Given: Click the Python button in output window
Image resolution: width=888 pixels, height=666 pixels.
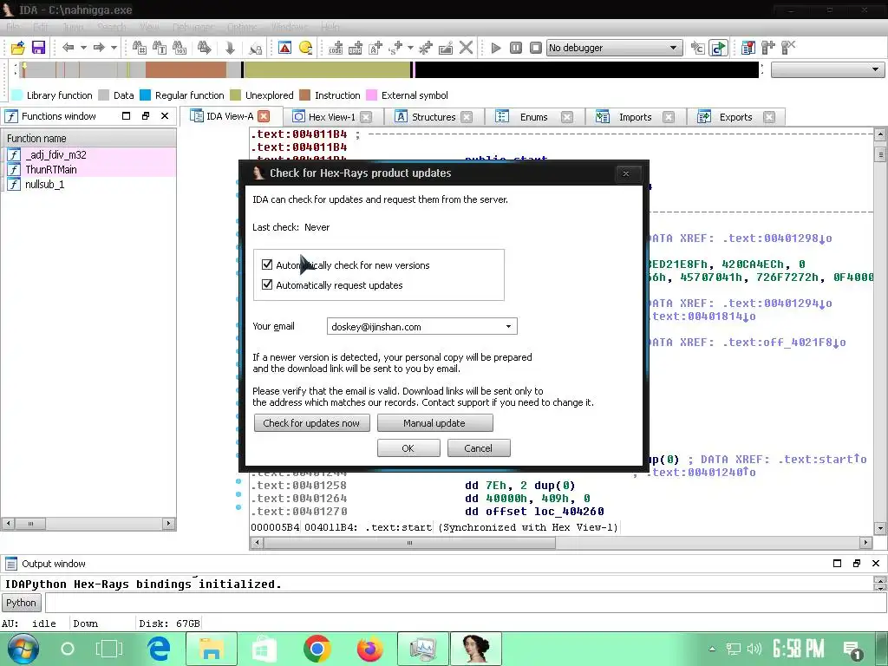Looking at the screenshot, I should click(21, 603).
